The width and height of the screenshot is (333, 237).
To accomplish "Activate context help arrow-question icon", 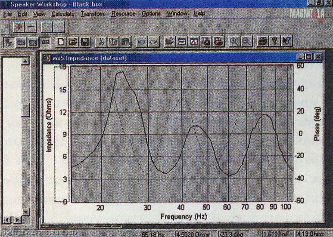I will 286,41.
